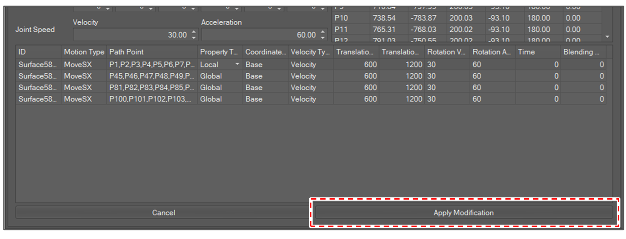This screenshot has height=239, width=626.
Task: Click the Acceleration input field showing 60.00
Action: click(x=259, y=35)
